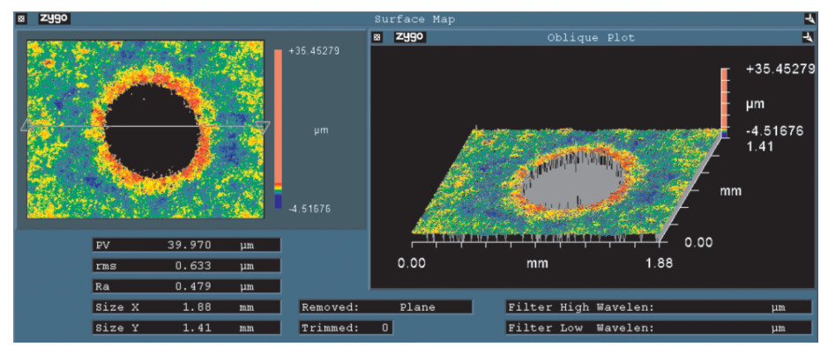Click the pin icon on Oblique Plot title bar
828x347 pixels.
pyautogui.click(x=807, y=38)
